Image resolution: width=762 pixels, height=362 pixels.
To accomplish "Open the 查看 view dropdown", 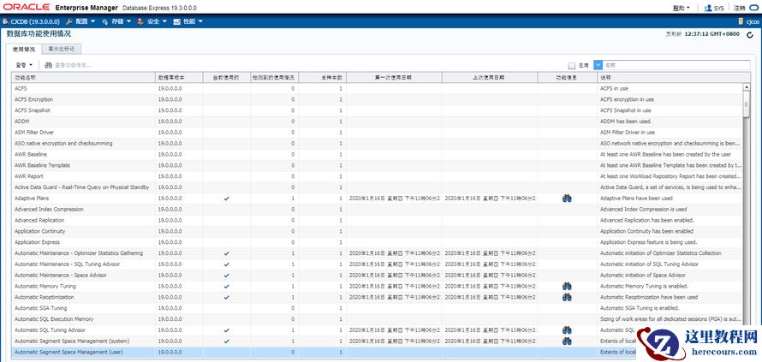I will [24, 65].
